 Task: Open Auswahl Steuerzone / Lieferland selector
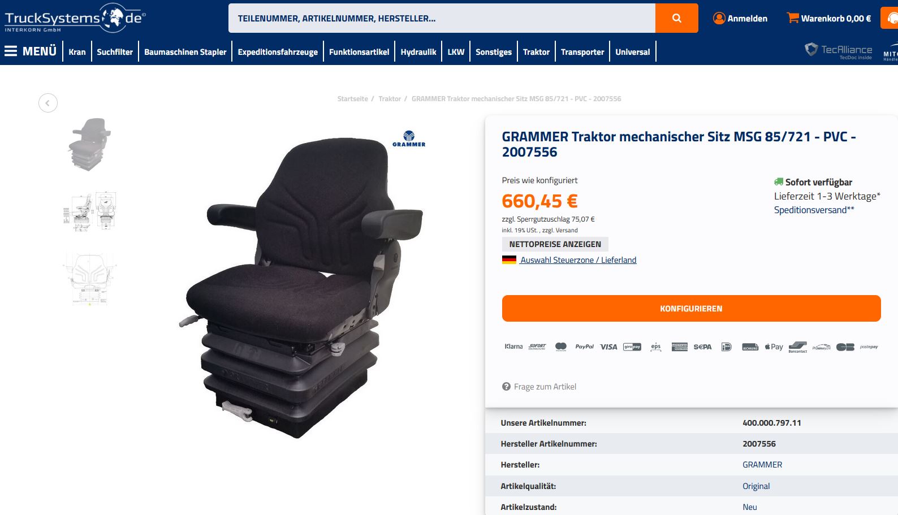tap(578, 260)
